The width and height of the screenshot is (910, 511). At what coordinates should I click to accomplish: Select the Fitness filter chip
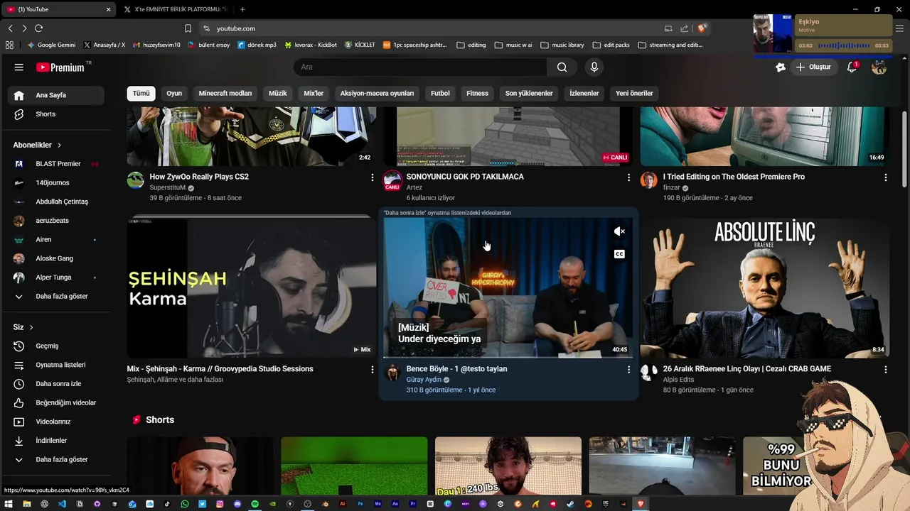pos(478,94)
